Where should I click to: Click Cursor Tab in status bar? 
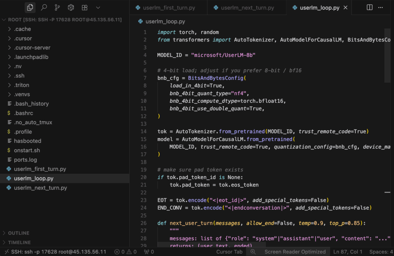229,252
